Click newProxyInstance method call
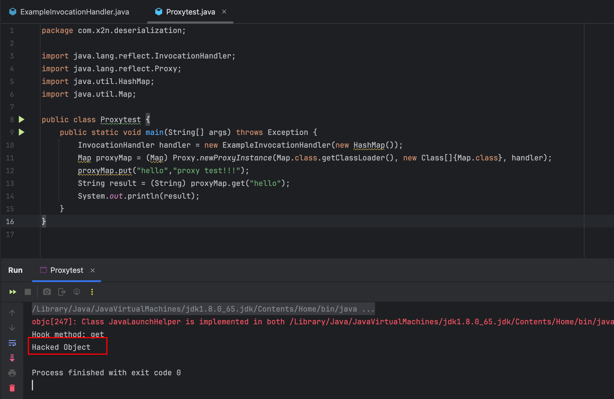 (236, 158)
